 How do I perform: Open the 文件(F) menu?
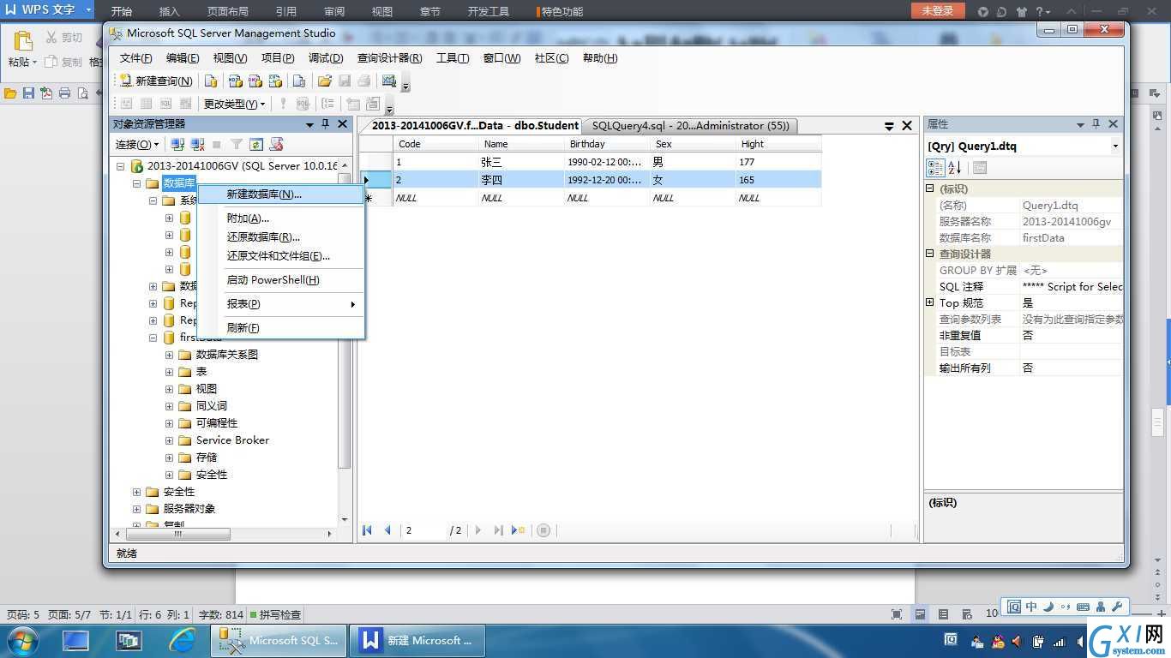coord(135,58)
